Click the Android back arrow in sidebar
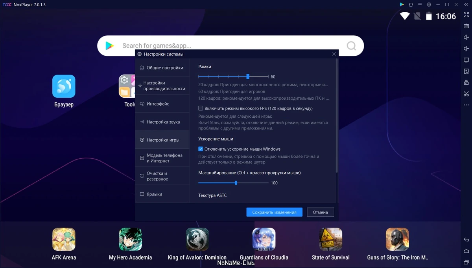Screen dimensions: 472x268 (466, 240)
